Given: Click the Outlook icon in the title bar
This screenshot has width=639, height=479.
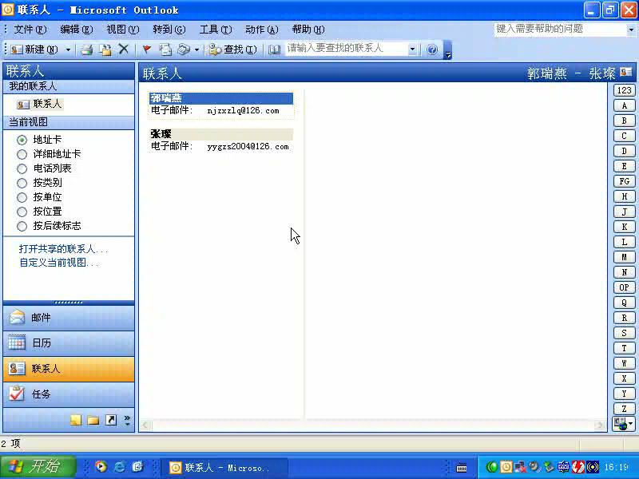Looking at the screenshot, I should click(x=8, y=10).
